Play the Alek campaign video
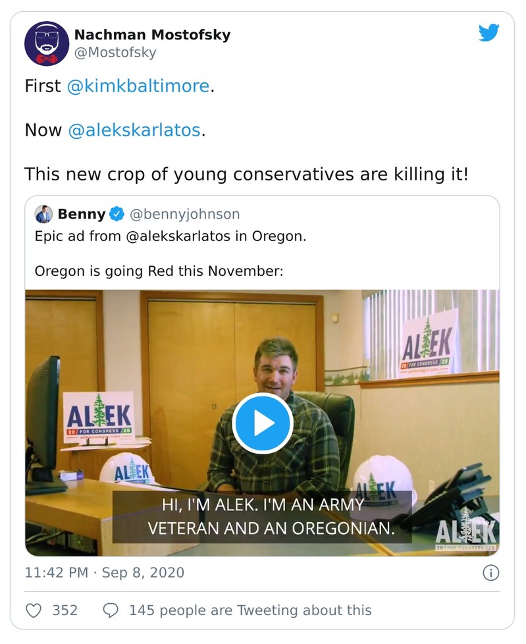526x644 pixels. [262, 423]
